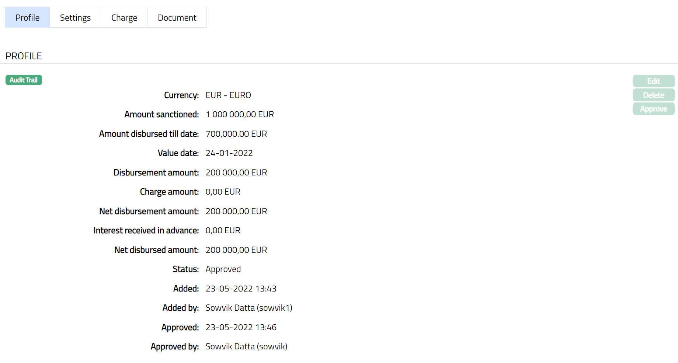The height and width of the screenshot is (363, 678).
Task: Click the Approved status value
Action: [223, 269]
